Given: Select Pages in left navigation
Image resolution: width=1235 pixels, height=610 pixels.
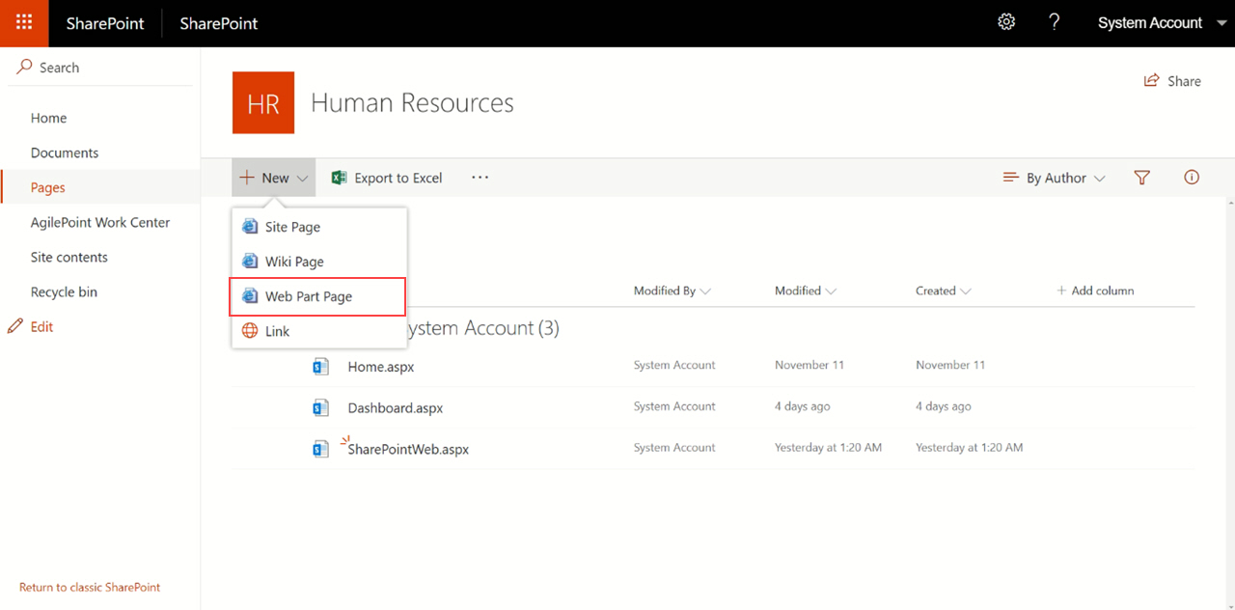Looking at the screenshot, I should click(x=48, y=187).
